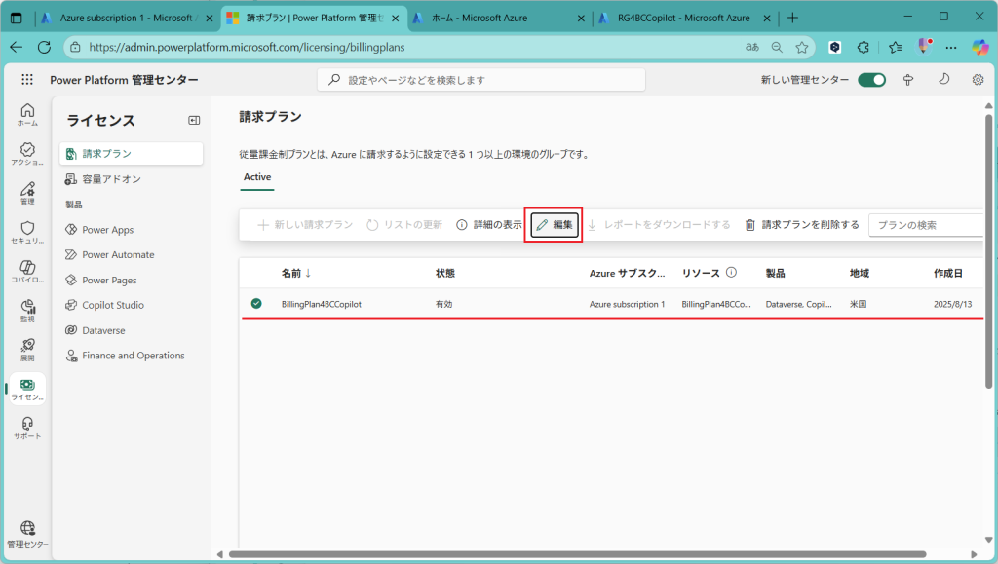
Task: Select the Active tab
Action: pyautogui.click(x=257, y=177)
